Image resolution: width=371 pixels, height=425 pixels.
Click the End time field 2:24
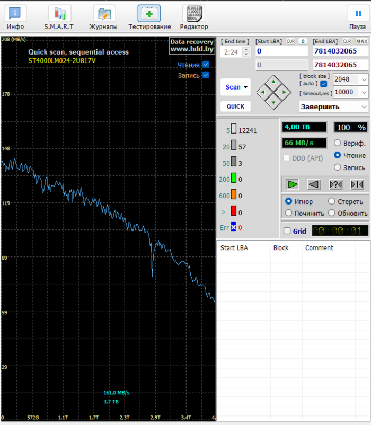tap(232, 52)
